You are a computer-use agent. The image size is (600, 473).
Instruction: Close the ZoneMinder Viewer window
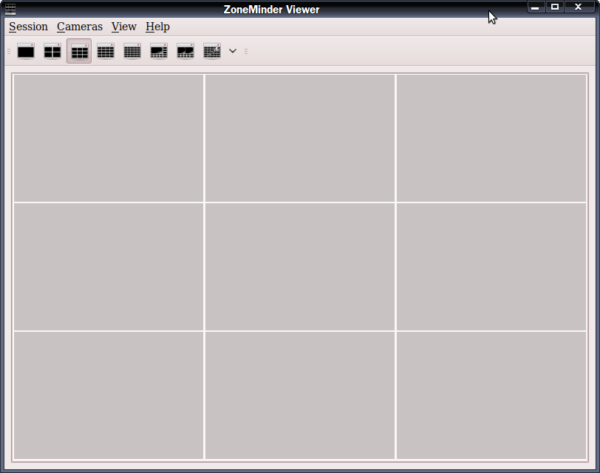(x=579, y=7)
